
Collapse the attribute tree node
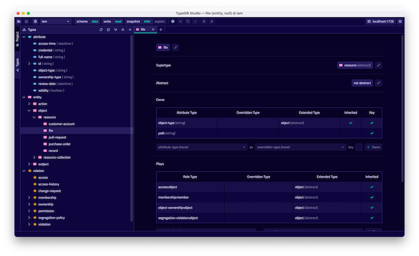(x=24, y=37)
